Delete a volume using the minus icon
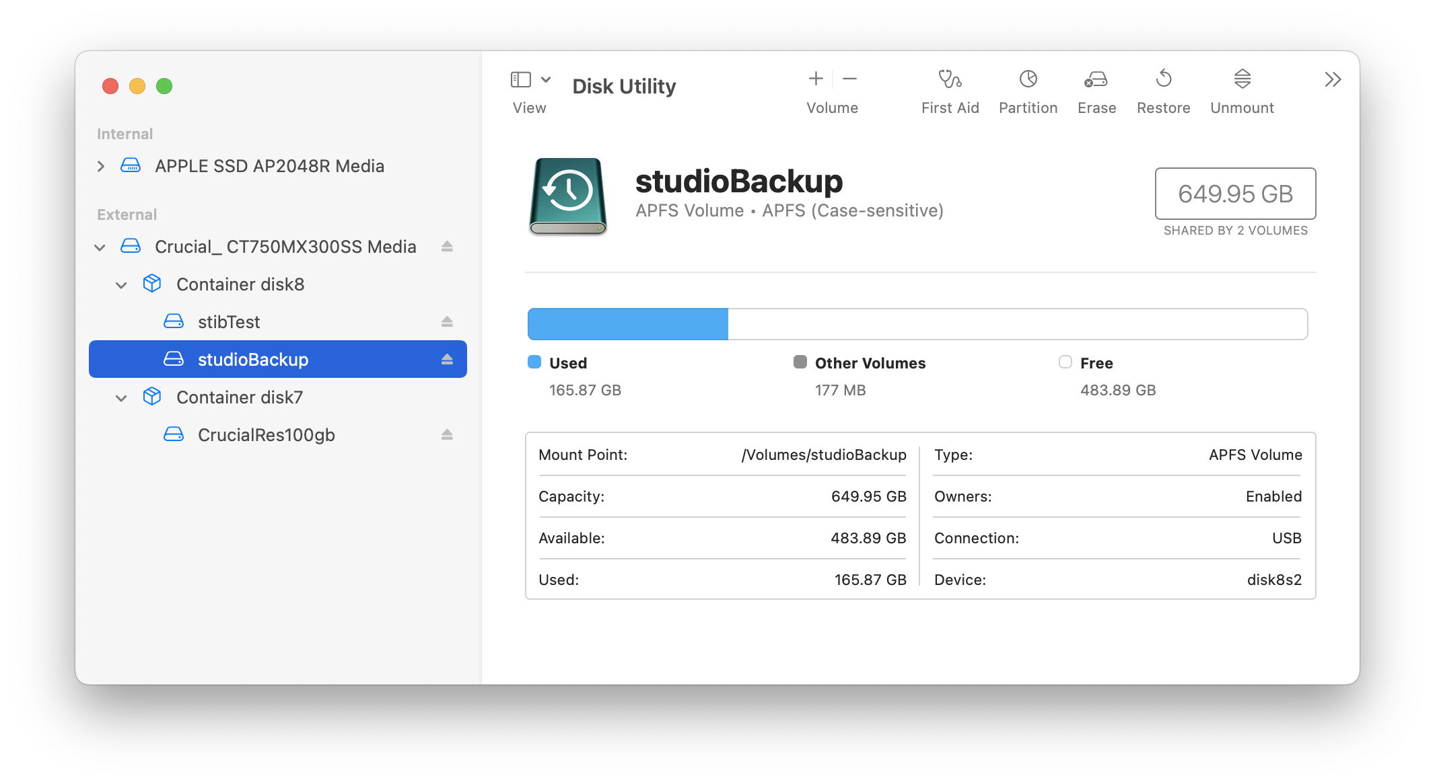 (849, 79)
